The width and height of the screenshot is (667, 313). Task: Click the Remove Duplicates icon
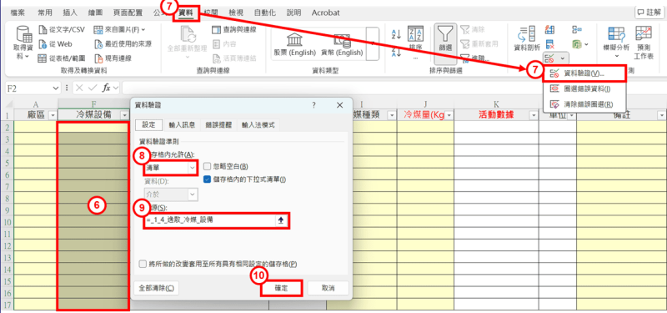pos(549,44)
